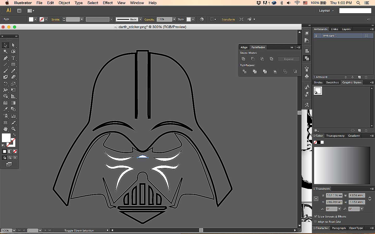Select the Eraser tool

[x=13, y=77]
